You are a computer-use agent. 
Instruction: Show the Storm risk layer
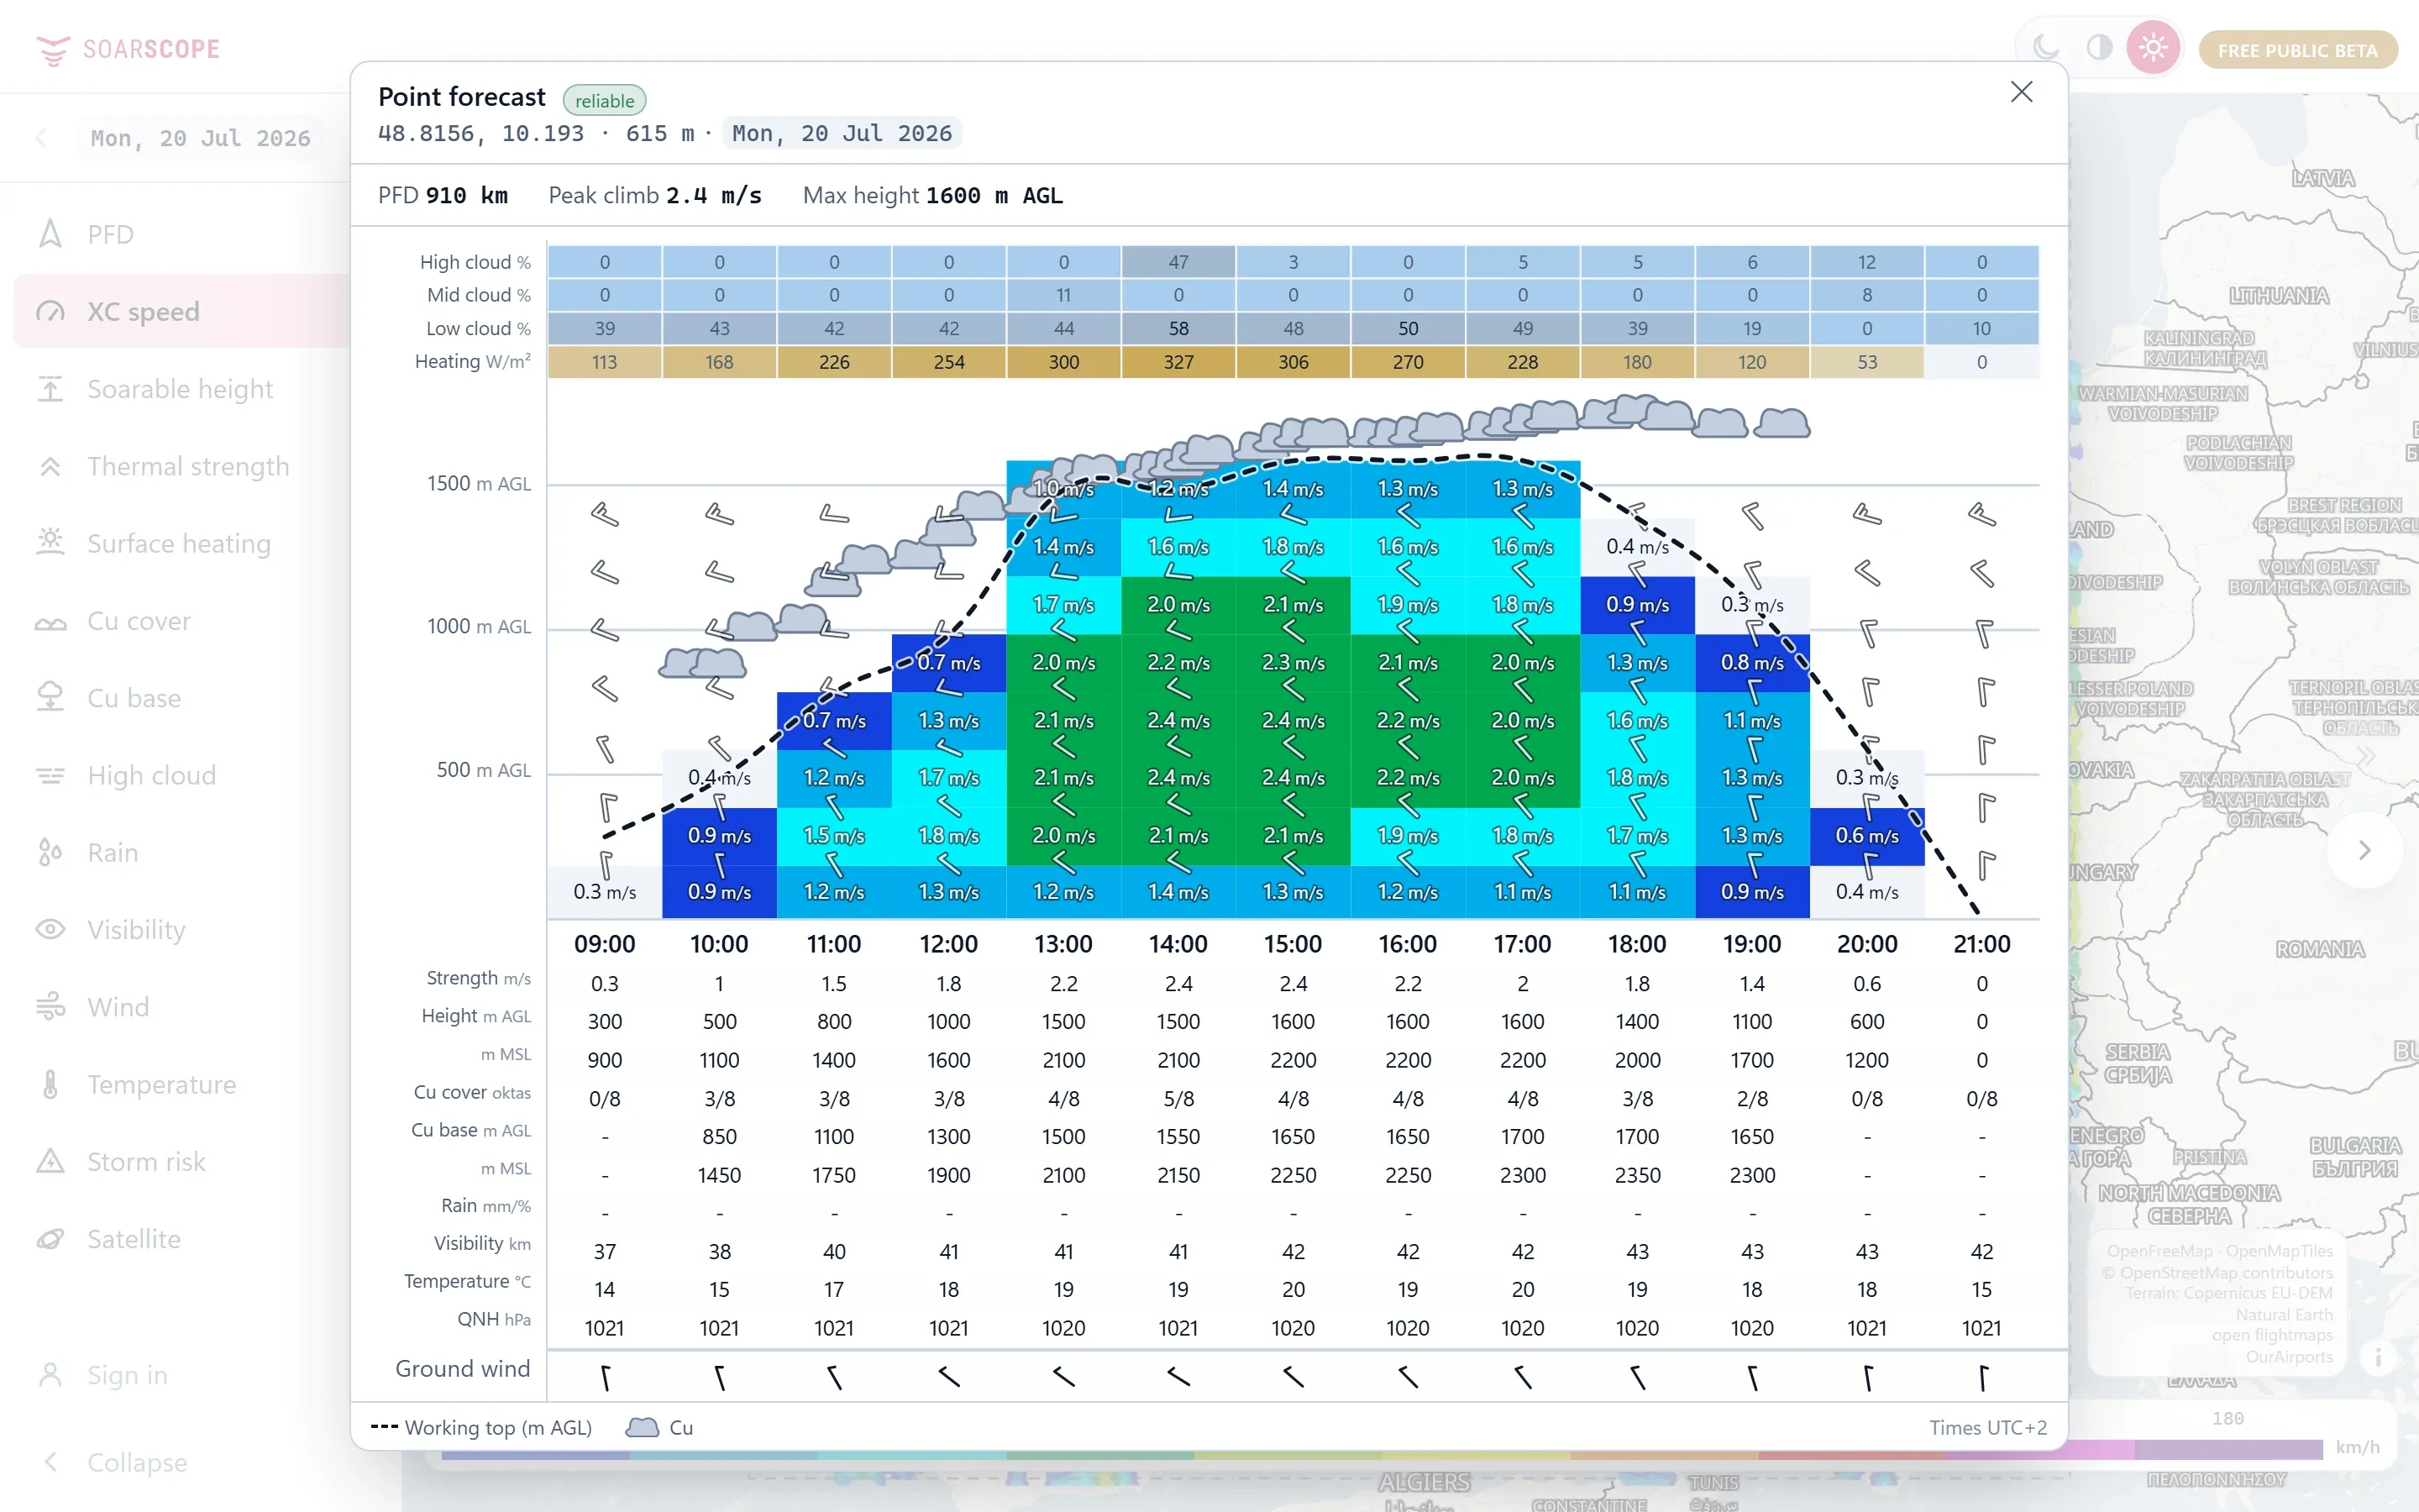(180, 1161)
